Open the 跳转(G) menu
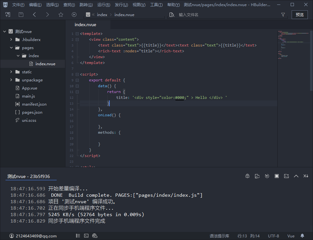Image resolution: width=313 pixels, height=240 pixels. 86,5
